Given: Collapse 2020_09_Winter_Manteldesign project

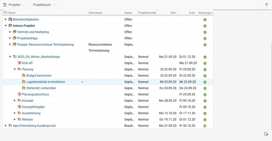Looking at the screenshot, I should [x=10, y=57].
